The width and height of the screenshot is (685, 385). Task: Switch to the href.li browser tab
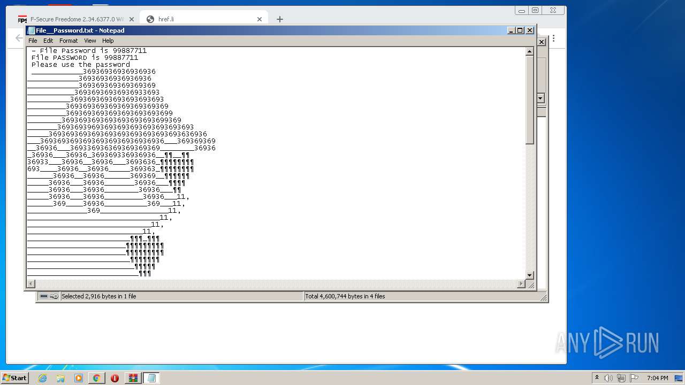[203, 19]
